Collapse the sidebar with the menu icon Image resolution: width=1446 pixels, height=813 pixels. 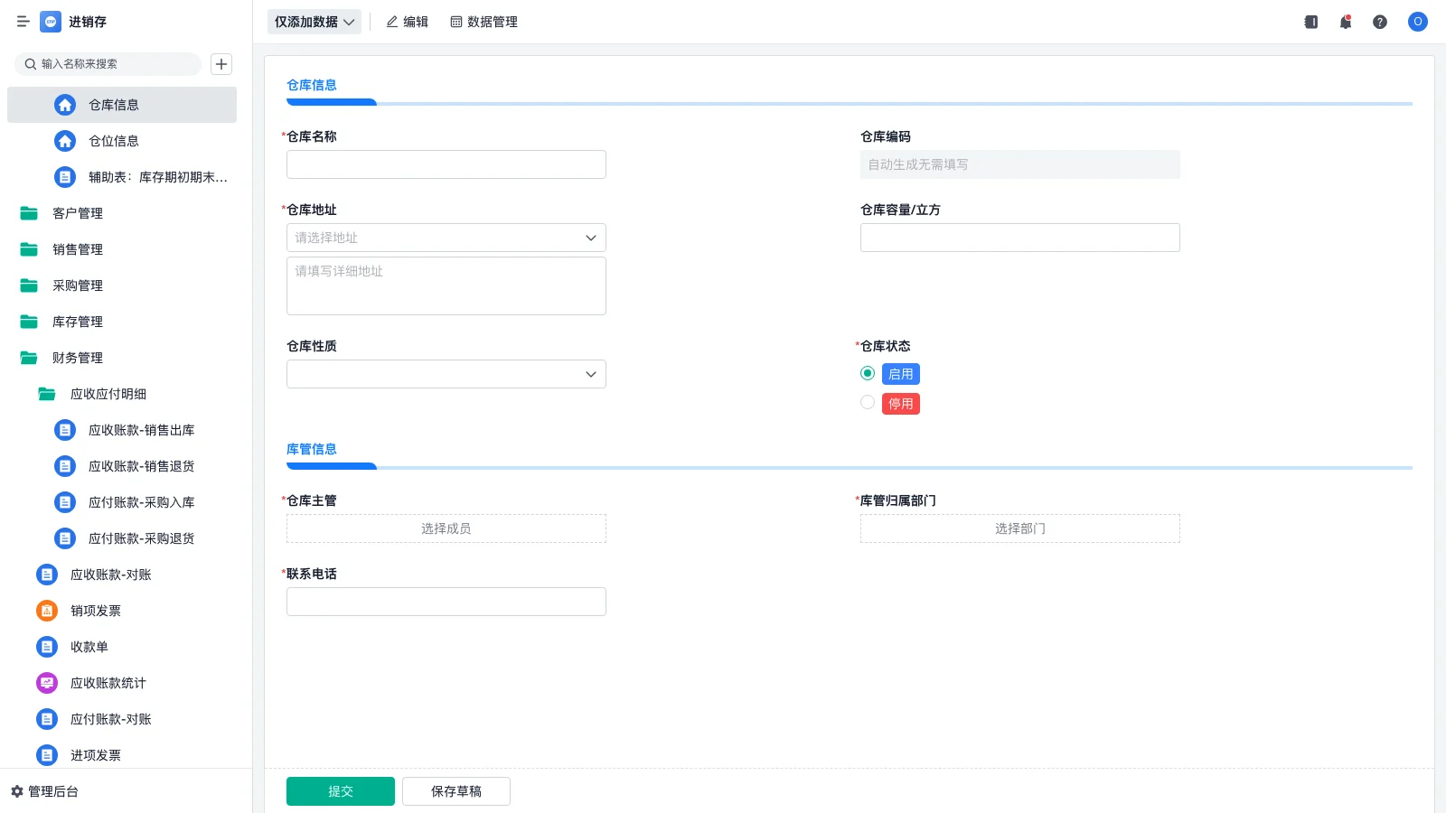pos(23,22)
